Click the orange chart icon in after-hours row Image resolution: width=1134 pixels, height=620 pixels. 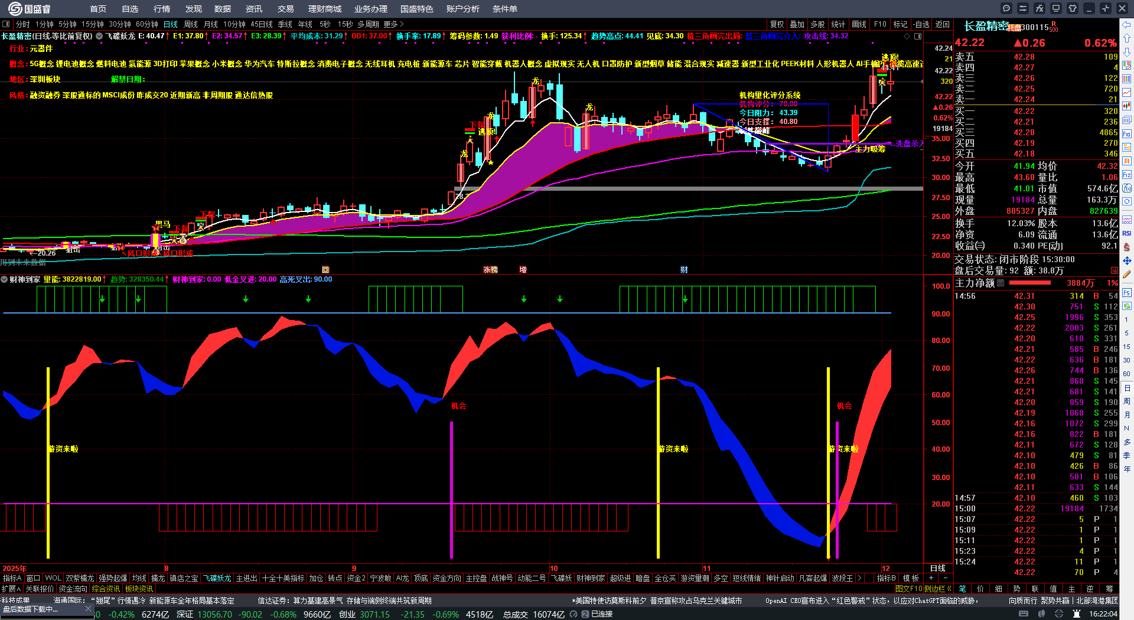pos(1115,270)
